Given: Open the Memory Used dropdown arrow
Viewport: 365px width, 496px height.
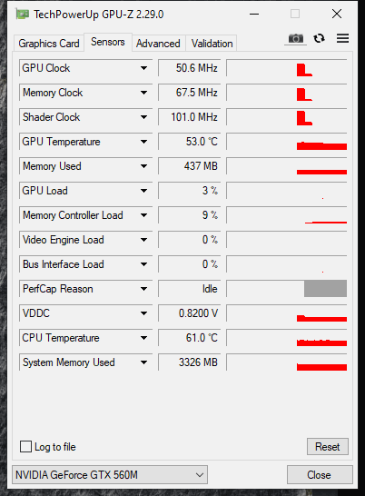Looking at the screenshot, I should (143, 166).
